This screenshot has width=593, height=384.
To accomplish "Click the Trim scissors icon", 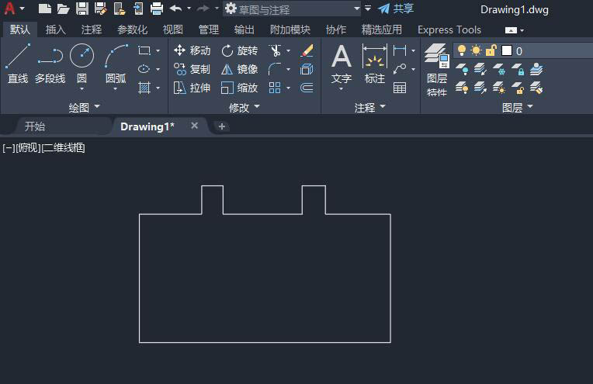I will coord(275,50).
